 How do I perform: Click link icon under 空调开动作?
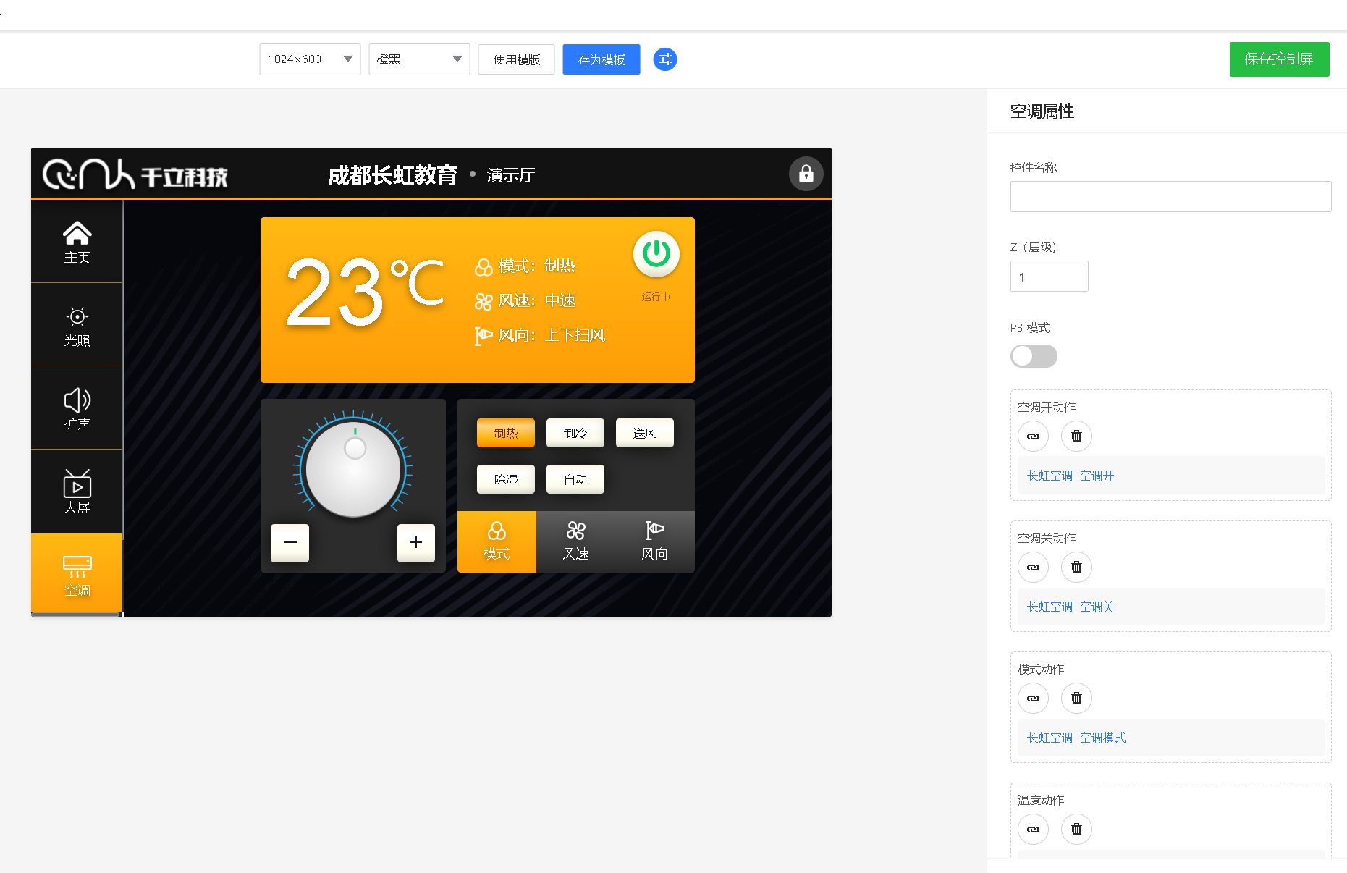[1033, 436]
